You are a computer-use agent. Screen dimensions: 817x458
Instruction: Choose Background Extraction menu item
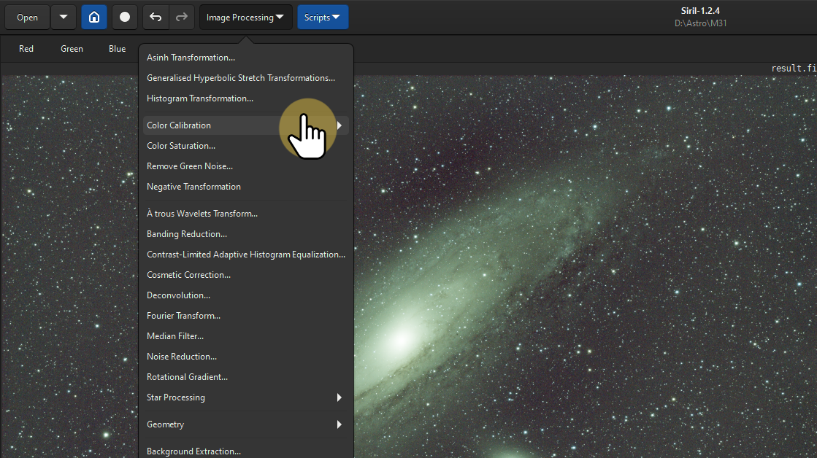193,451
